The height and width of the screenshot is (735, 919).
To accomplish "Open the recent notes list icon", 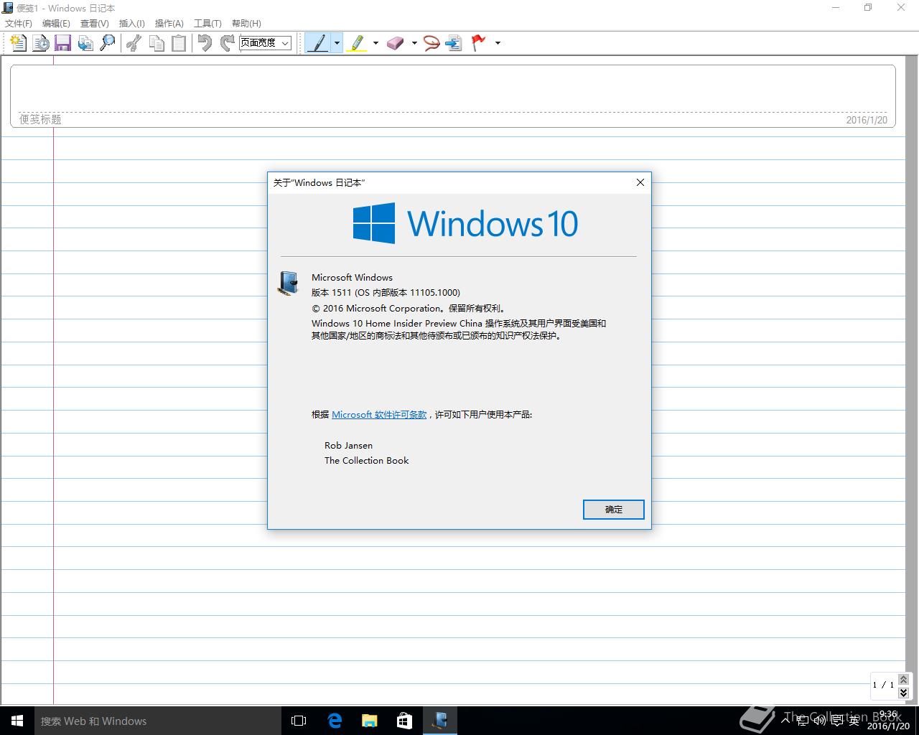I will click(41, 43).
